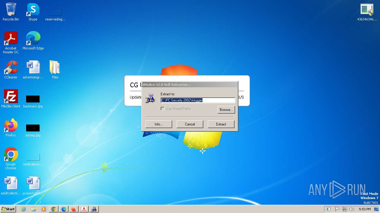Open the Skype desktop shortcut
This screenshot has height=213, width=380.
33,12
